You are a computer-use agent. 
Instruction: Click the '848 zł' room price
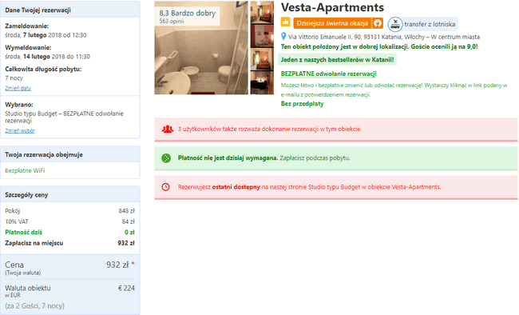[126, 211]
